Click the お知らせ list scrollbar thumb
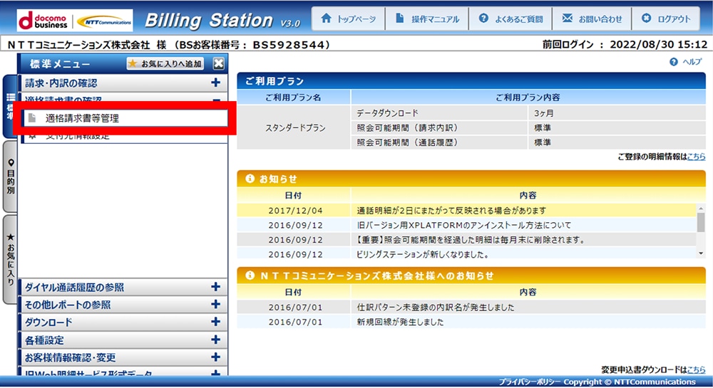This screenshot has width=713, height=388. click(x=701, y=222)
